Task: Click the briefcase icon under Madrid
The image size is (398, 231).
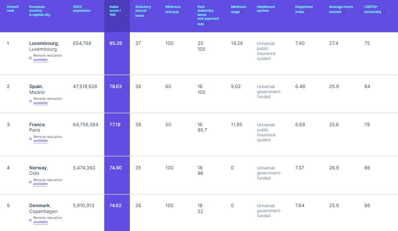Action: [x=30, y=101]
